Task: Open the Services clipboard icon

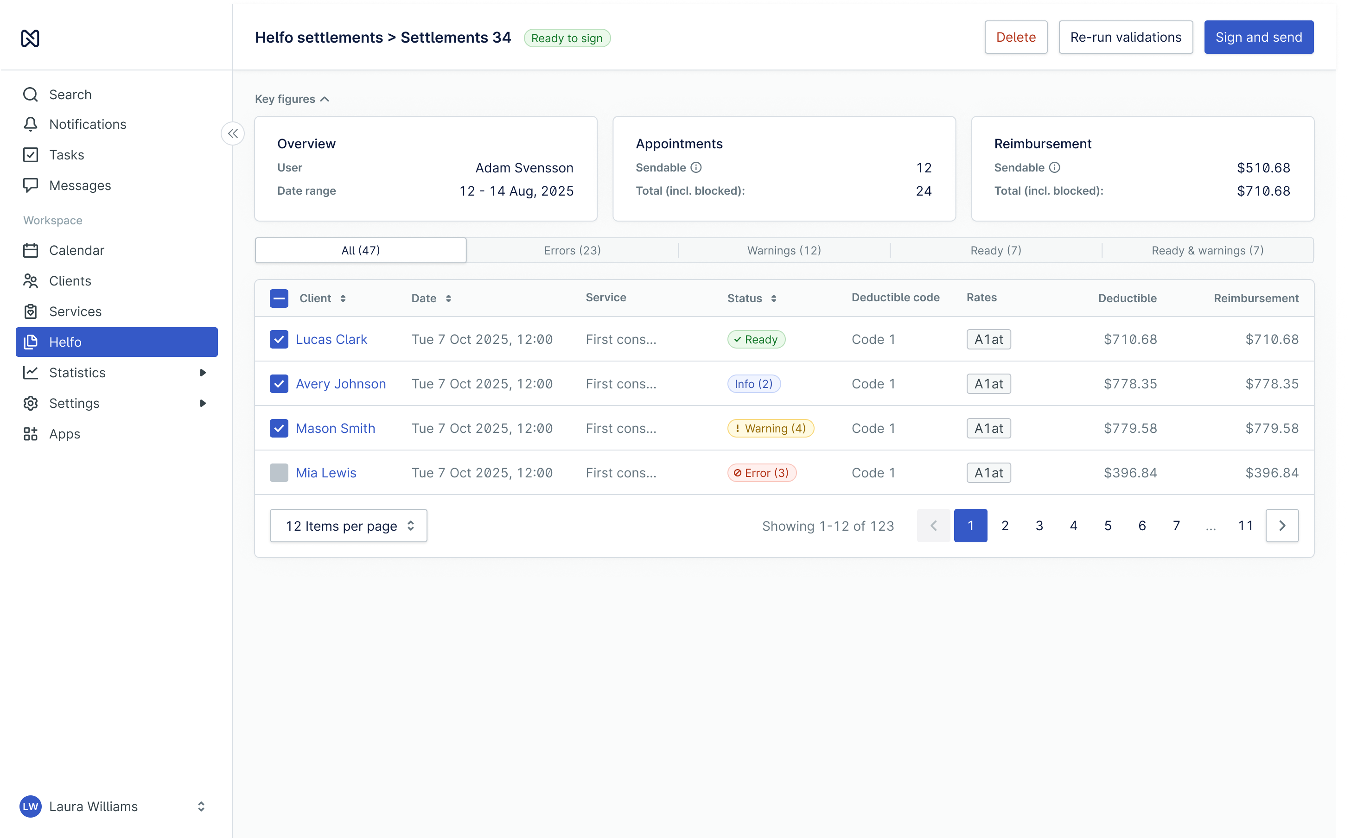Action: (x=31, y=311)
